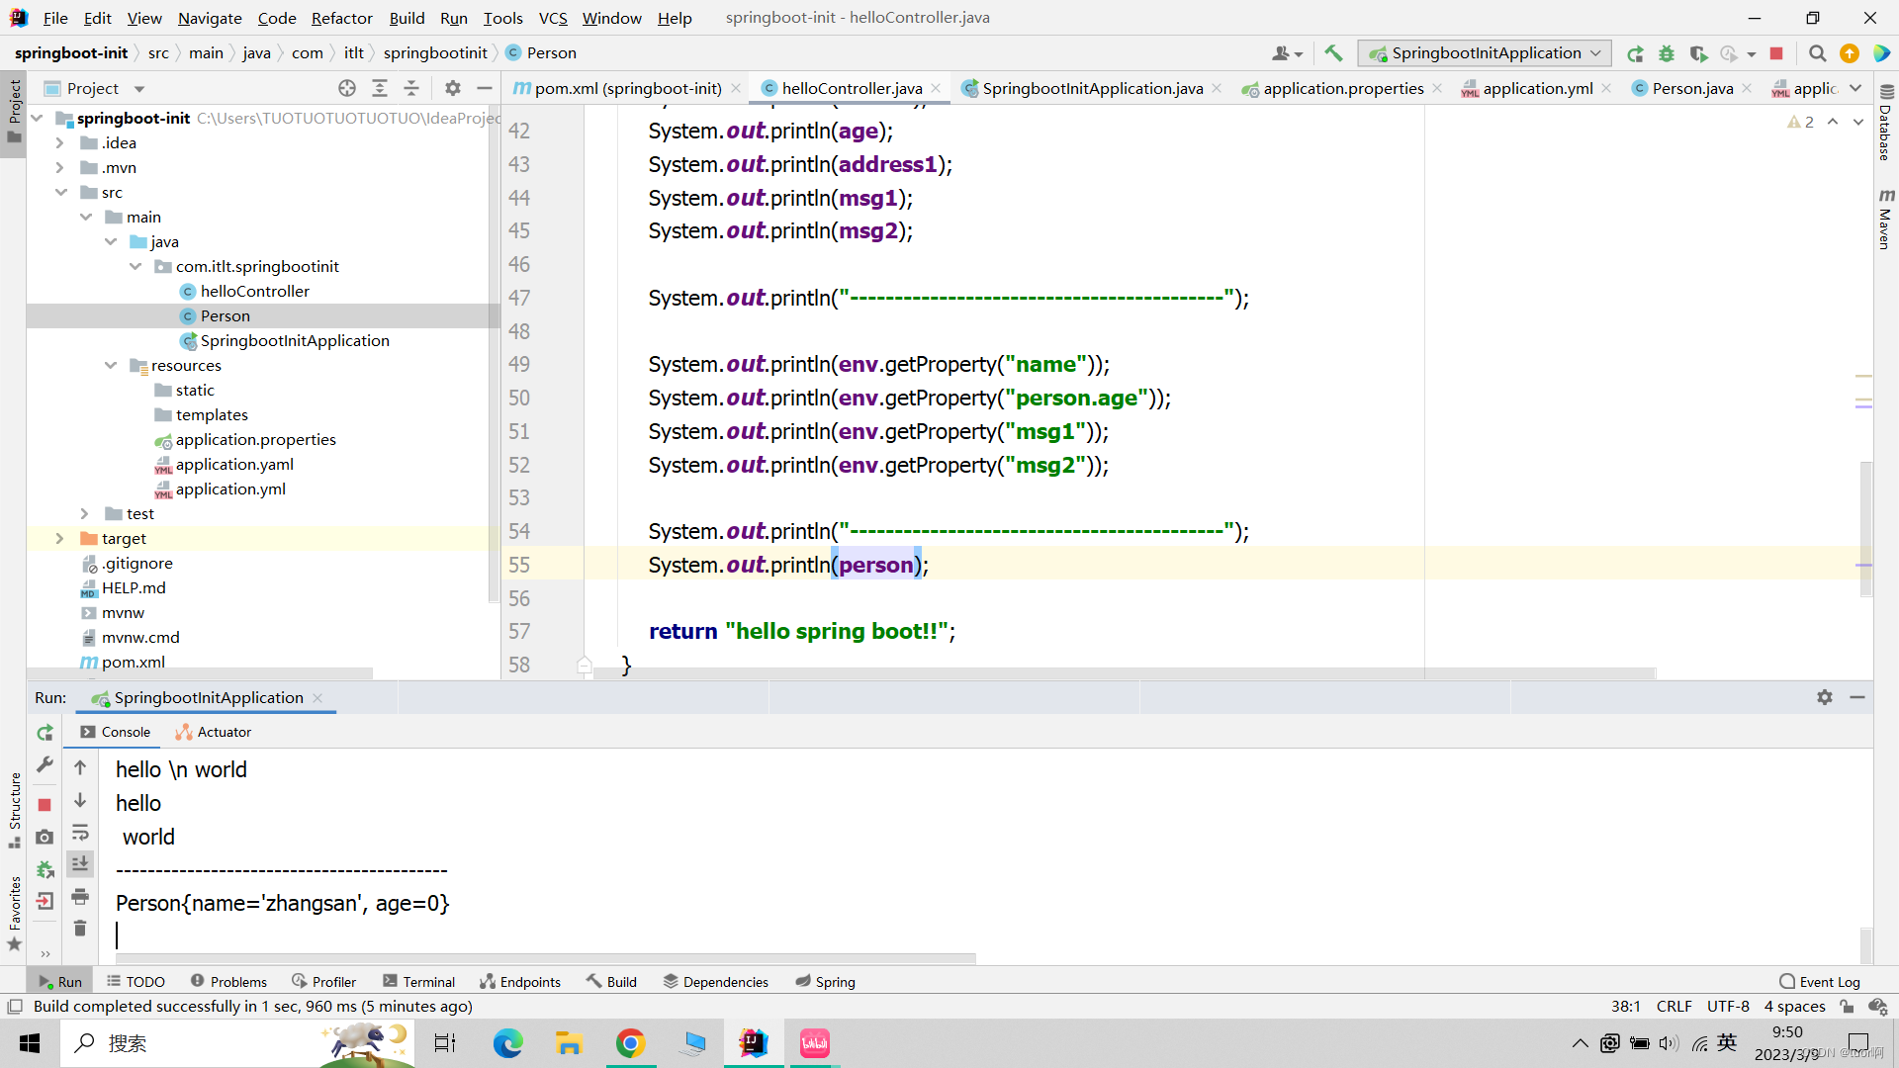The image size is (1899, 1068).
Task: Collapse the src folder in project tree
Action: (x=61, y=192)
